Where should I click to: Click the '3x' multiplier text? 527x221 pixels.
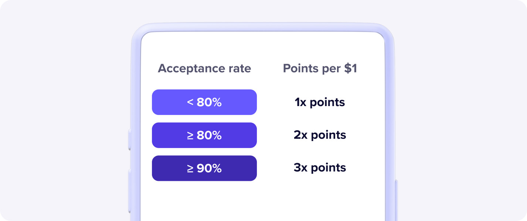(300, 168)
